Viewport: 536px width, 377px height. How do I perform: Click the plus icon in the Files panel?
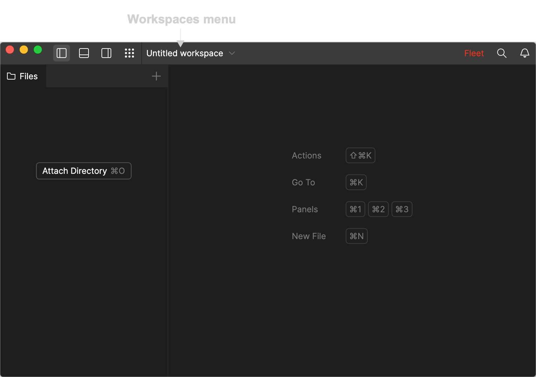[156, 76]
